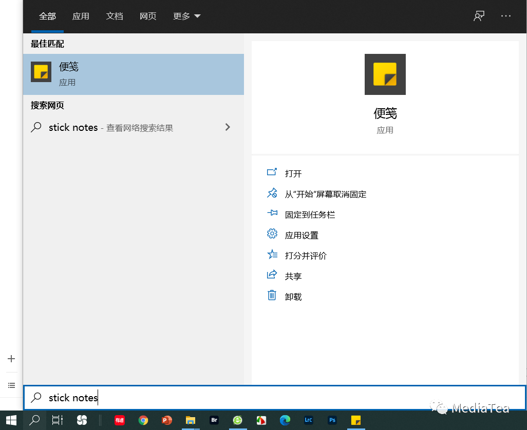
Task: Open Google Chrome from the taskbar
Action: click(x=143, y=420)
